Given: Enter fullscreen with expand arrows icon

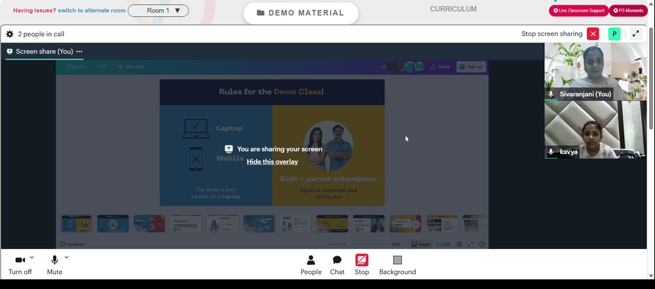Looking at the screenshot, I should (x=636, y=34).
